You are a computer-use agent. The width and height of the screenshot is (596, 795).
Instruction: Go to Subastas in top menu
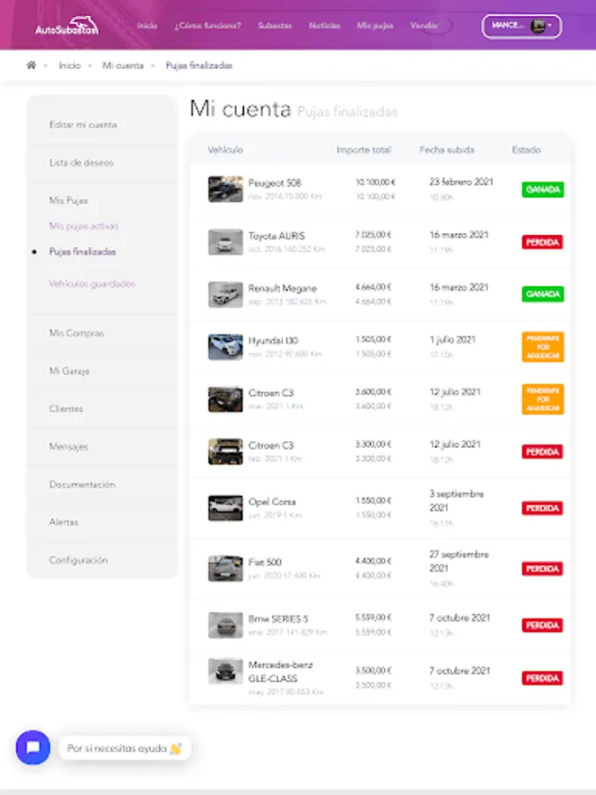tap(275, 26)
